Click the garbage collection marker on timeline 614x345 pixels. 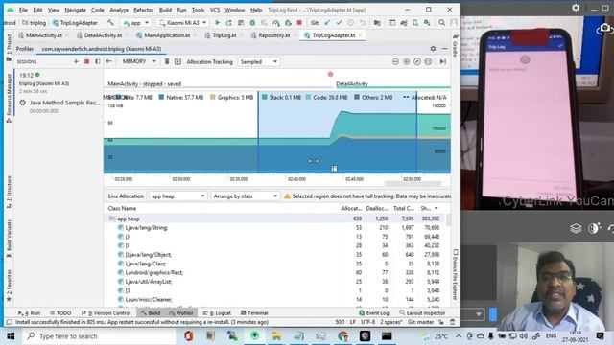point(334,169)
